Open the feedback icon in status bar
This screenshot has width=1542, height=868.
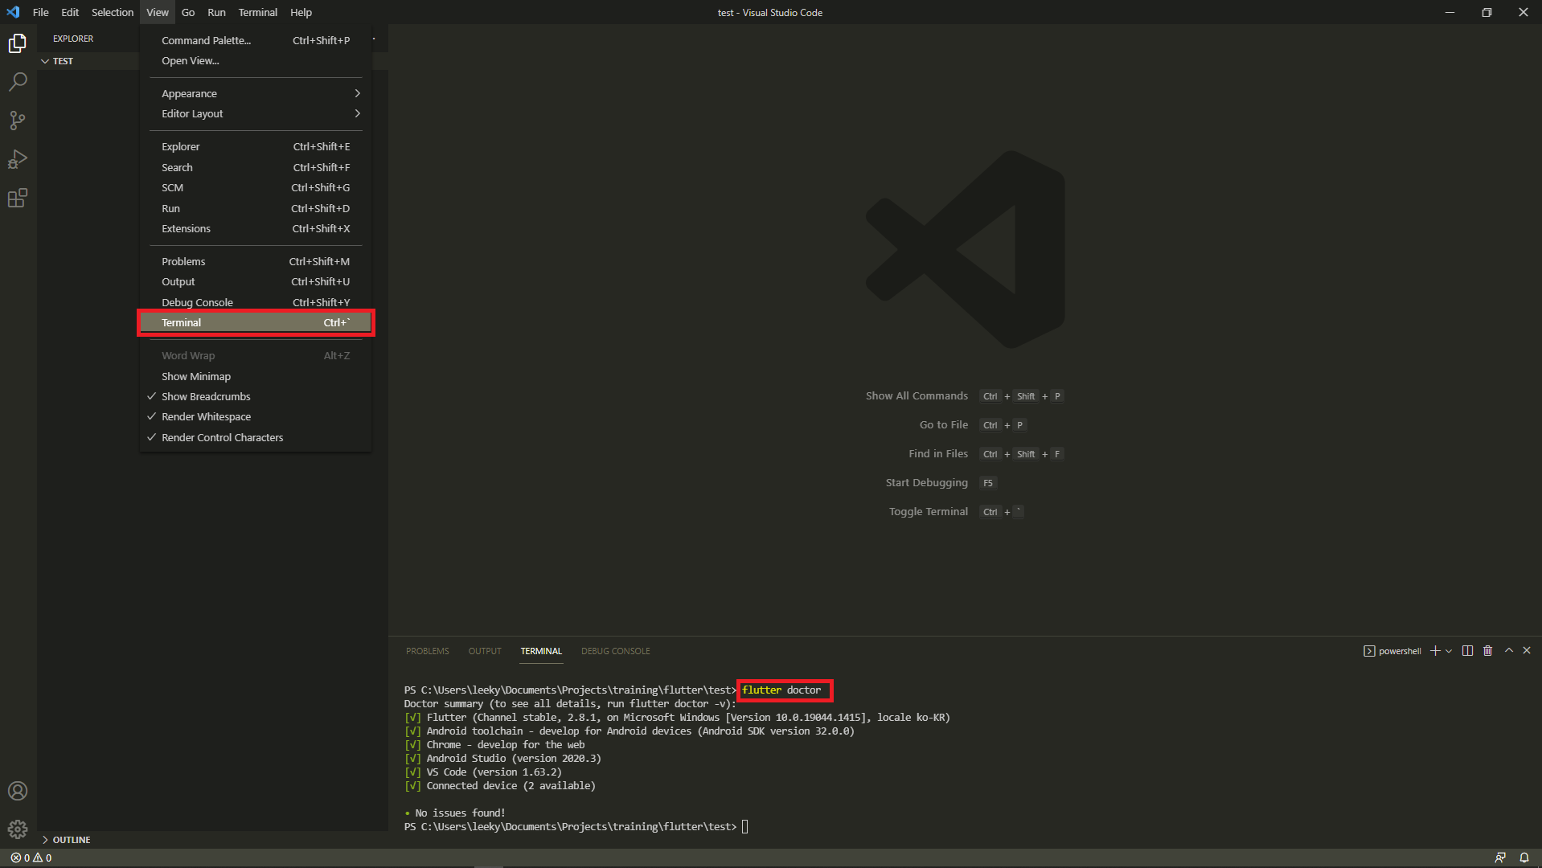[1500, 858]
